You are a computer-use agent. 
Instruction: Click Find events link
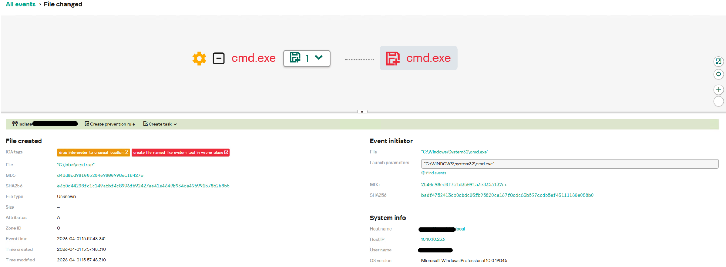(436, 173)
